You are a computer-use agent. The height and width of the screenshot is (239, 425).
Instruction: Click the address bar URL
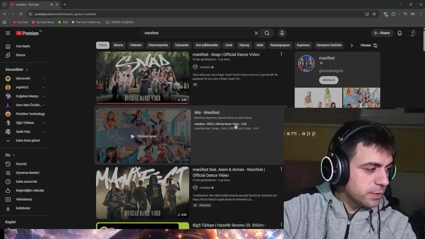[x=65, y=14]
